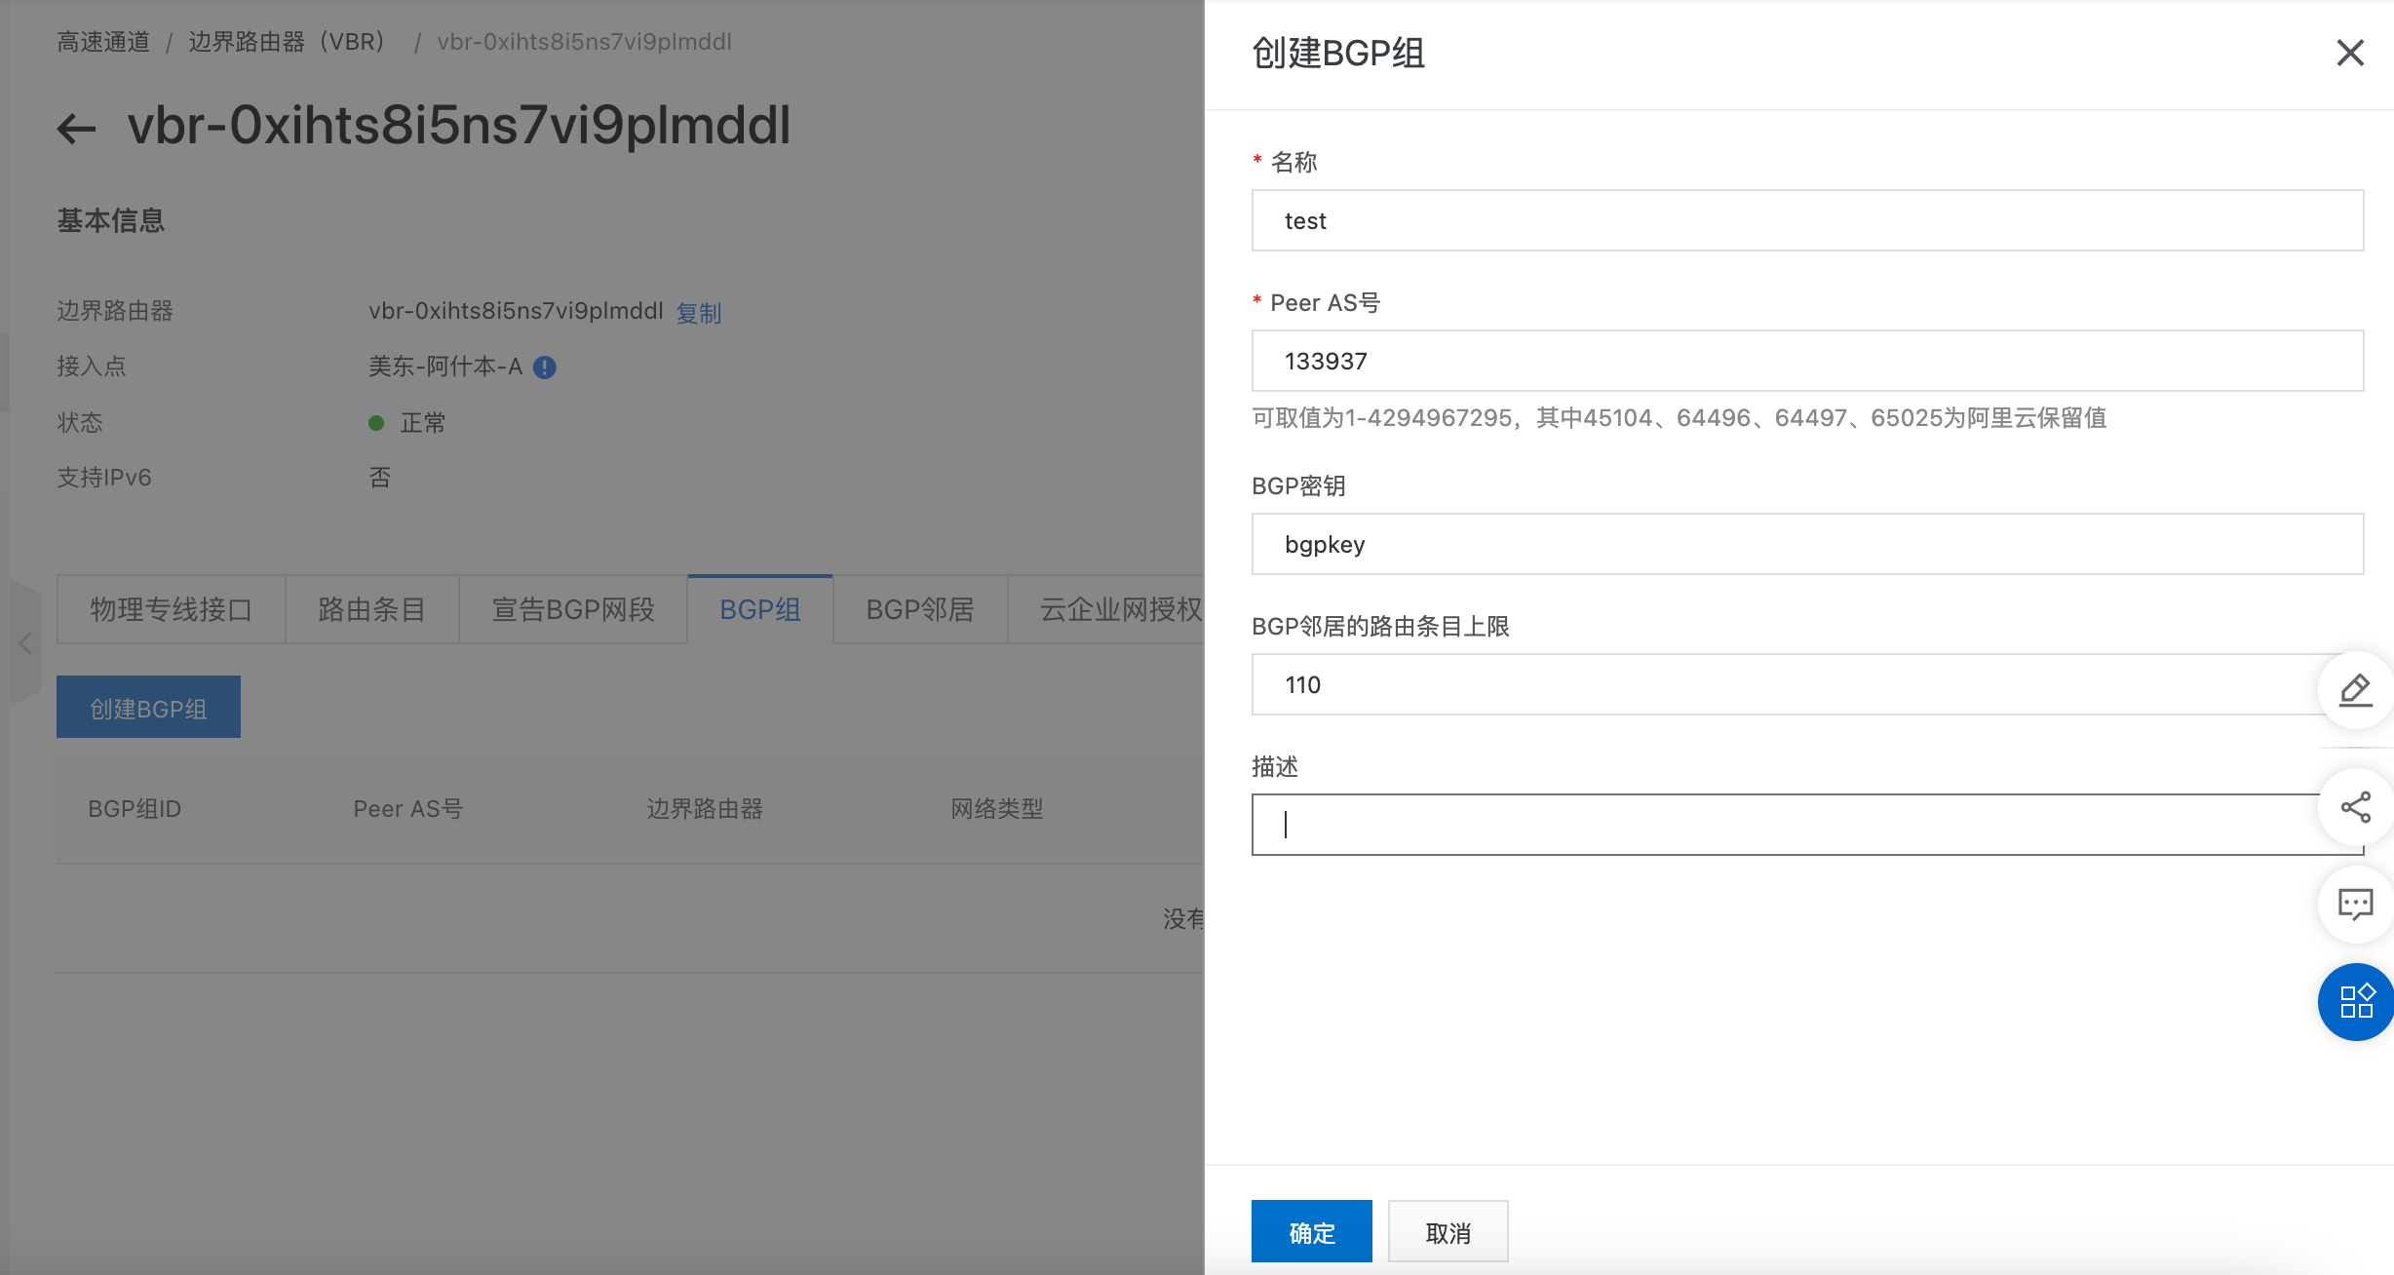Image resolution: width=2394 pixels, height=1275 pixels.
Task: Click the Peer AS号 range hint text
Action: (1679, 418)
